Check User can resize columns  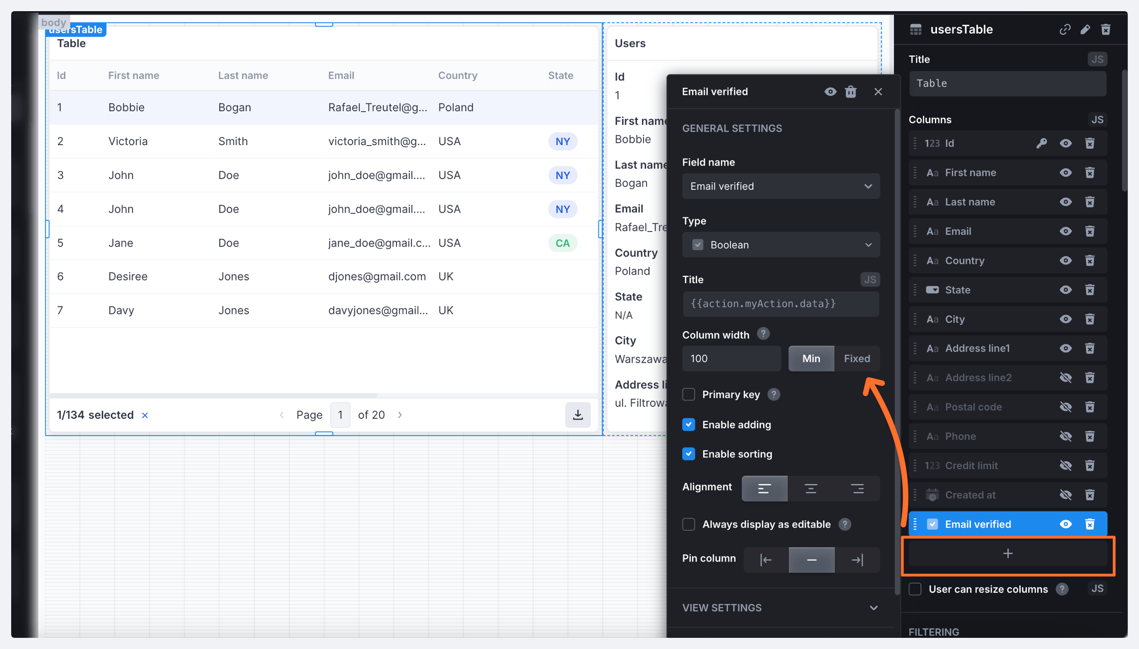pos(915,589)
